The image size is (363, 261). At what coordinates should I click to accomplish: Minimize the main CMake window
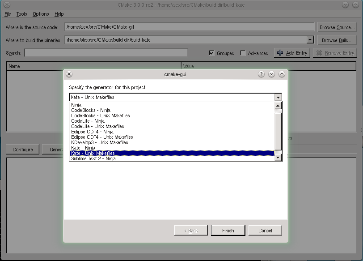pyautogui.click(x=345, y=4)
